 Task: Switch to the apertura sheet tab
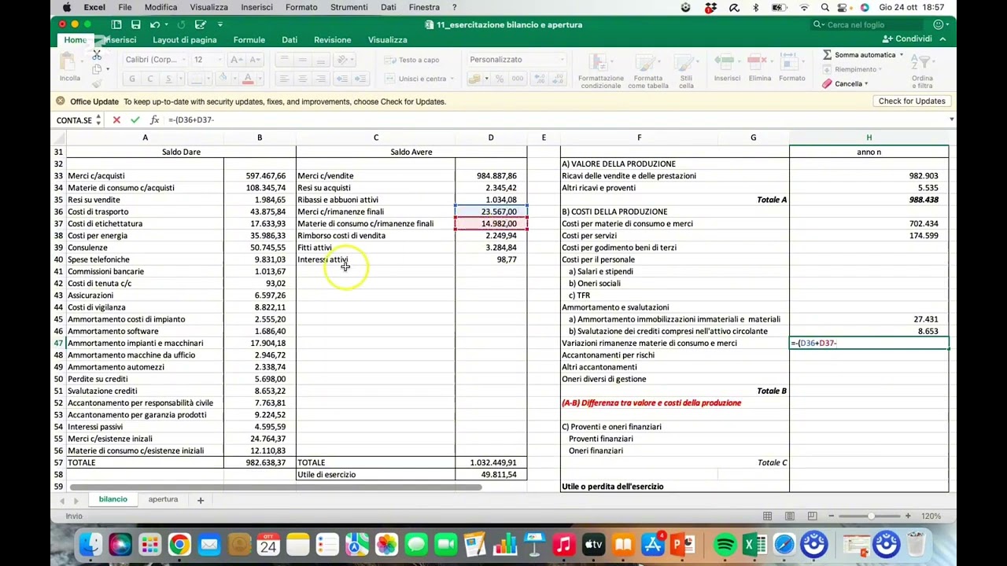[x=163, y=499]
